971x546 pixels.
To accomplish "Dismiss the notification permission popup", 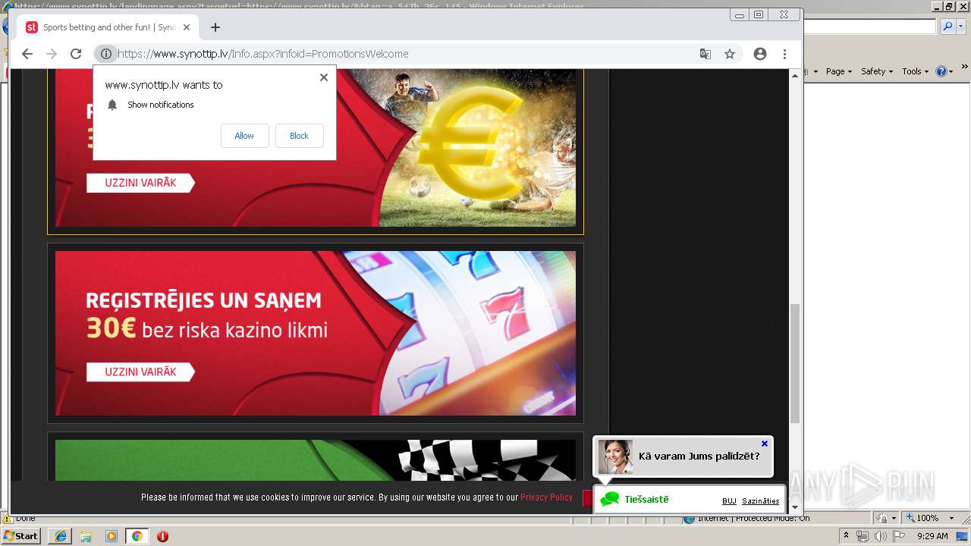I will pyautogui.click(x=324, y=77).
